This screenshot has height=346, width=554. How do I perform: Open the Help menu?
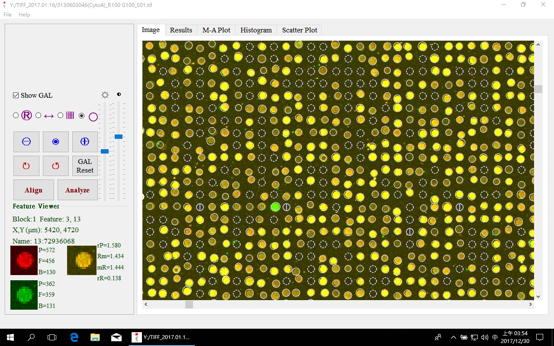tap(24, 15)
